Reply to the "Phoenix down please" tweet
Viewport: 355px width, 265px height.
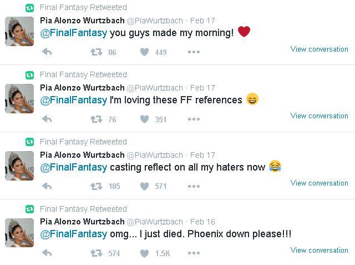coord(47,253)
